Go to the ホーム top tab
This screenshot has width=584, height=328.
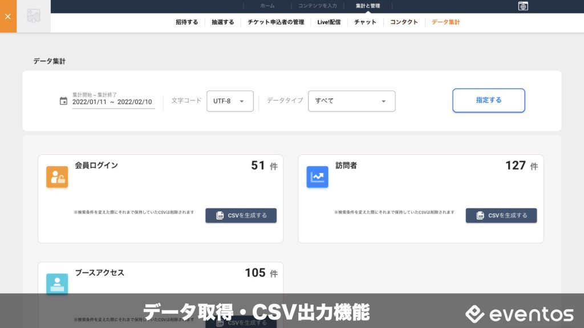tap(267, 6)
